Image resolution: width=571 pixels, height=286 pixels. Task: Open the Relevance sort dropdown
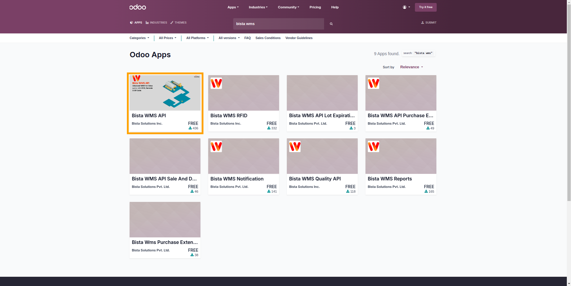pos(412,67)
